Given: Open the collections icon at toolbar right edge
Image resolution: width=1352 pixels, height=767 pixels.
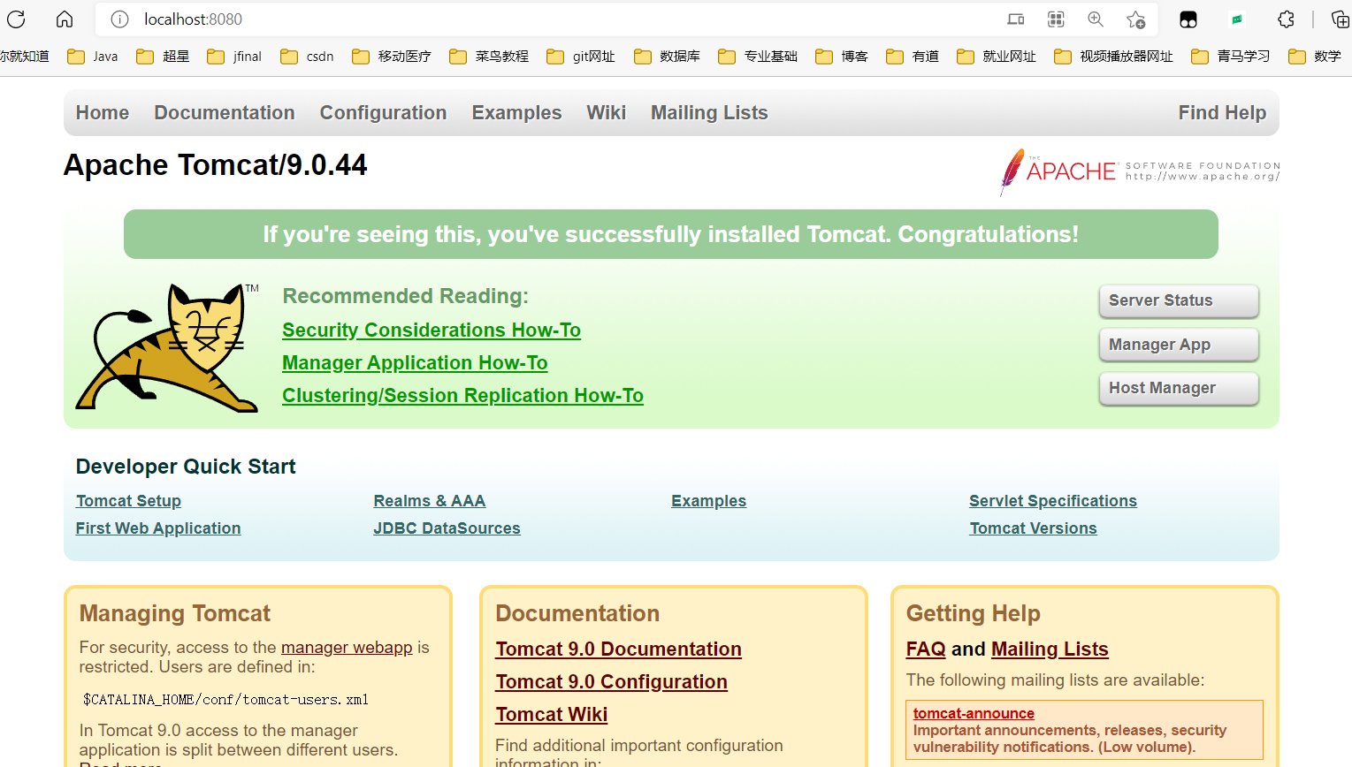Looking at the screenshot, I should [x=1341, y=19].
